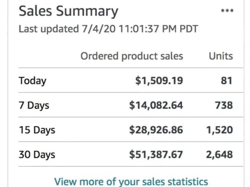
Task: Click today's units value 81
Action: tap(226, 81)
